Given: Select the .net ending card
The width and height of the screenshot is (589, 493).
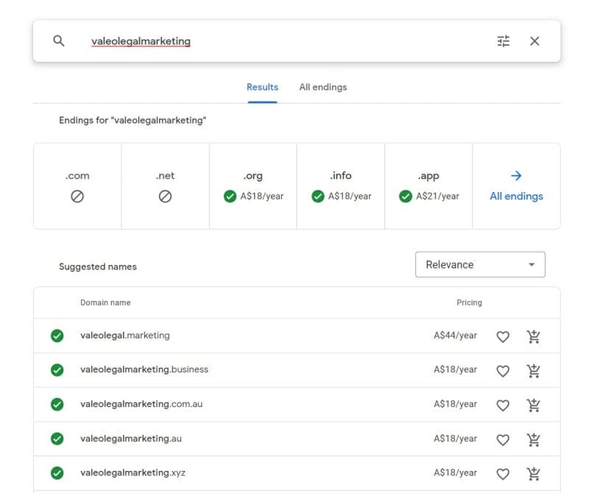Looking at the screenshot, I should (165, 186).
